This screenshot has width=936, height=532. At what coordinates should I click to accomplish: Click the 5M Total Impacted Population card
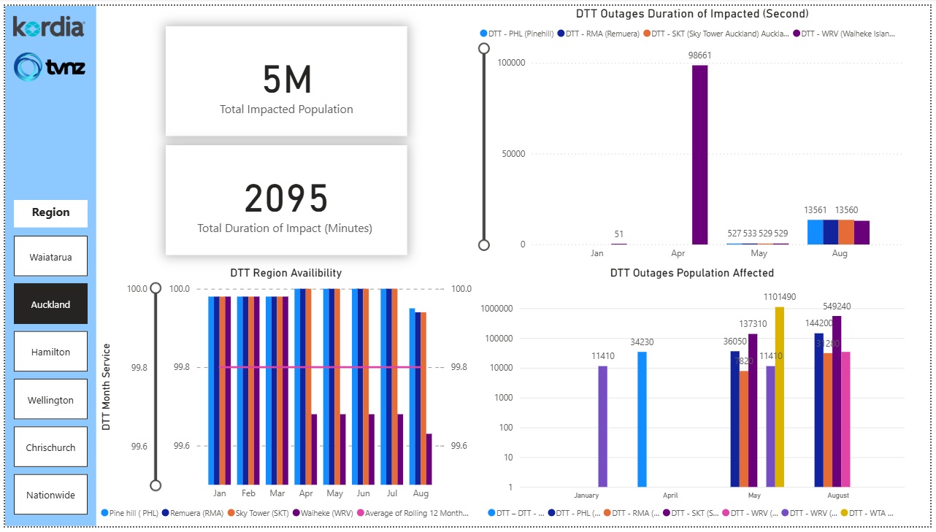(x=286, y=80)
